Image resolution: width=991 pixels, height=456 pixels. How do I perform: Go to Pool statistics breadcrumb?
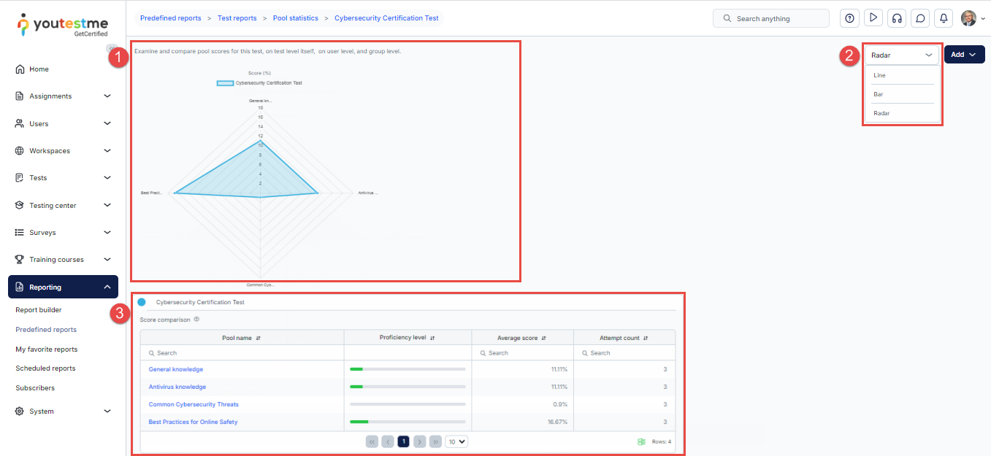tap(295, 18)
